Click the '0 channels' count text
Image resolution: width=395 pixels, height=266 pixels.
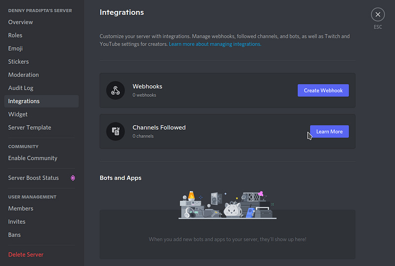coord(143,136)
